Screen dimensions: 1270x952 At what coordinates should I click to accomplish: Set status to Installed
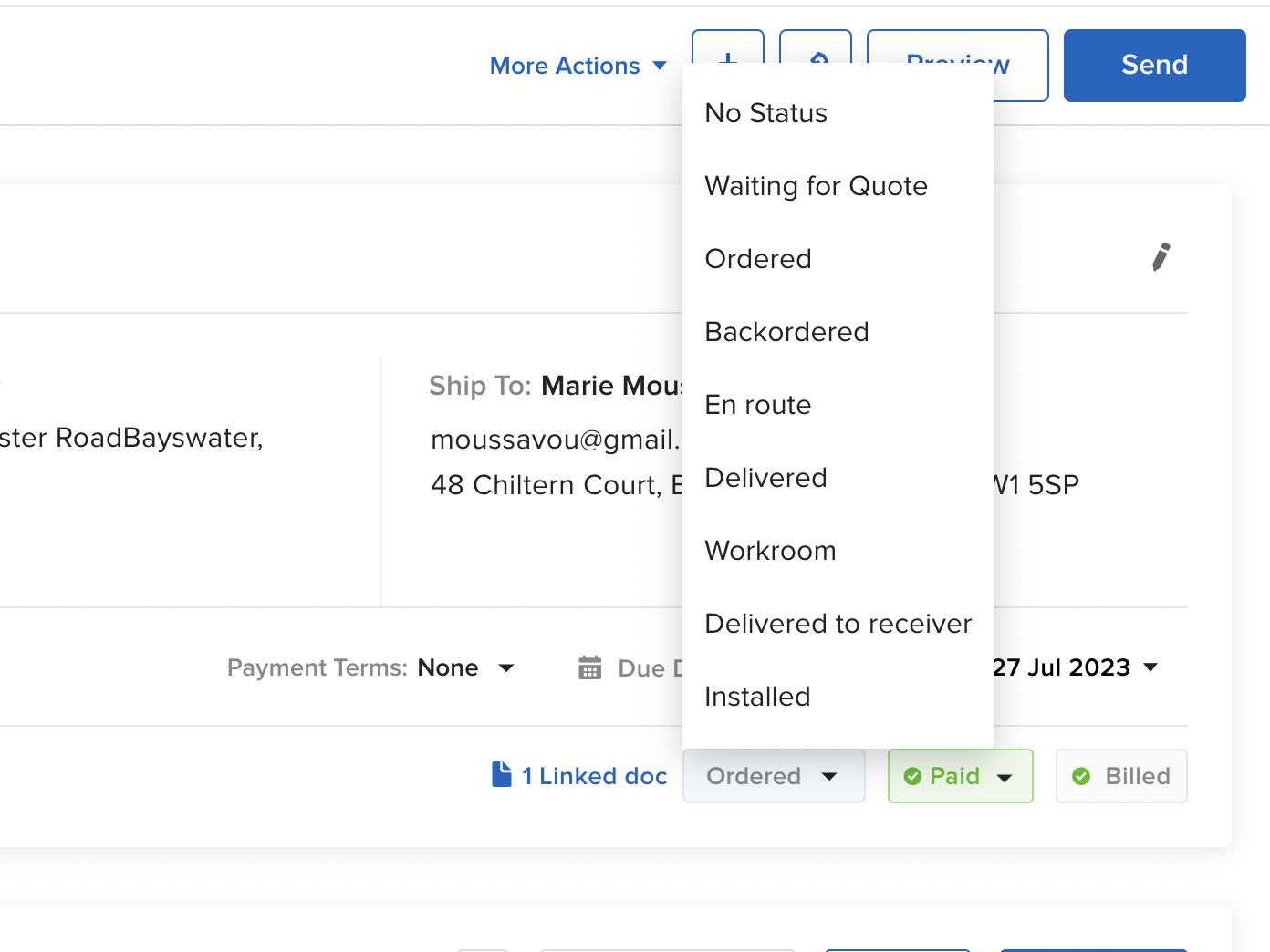click(757, 697)
